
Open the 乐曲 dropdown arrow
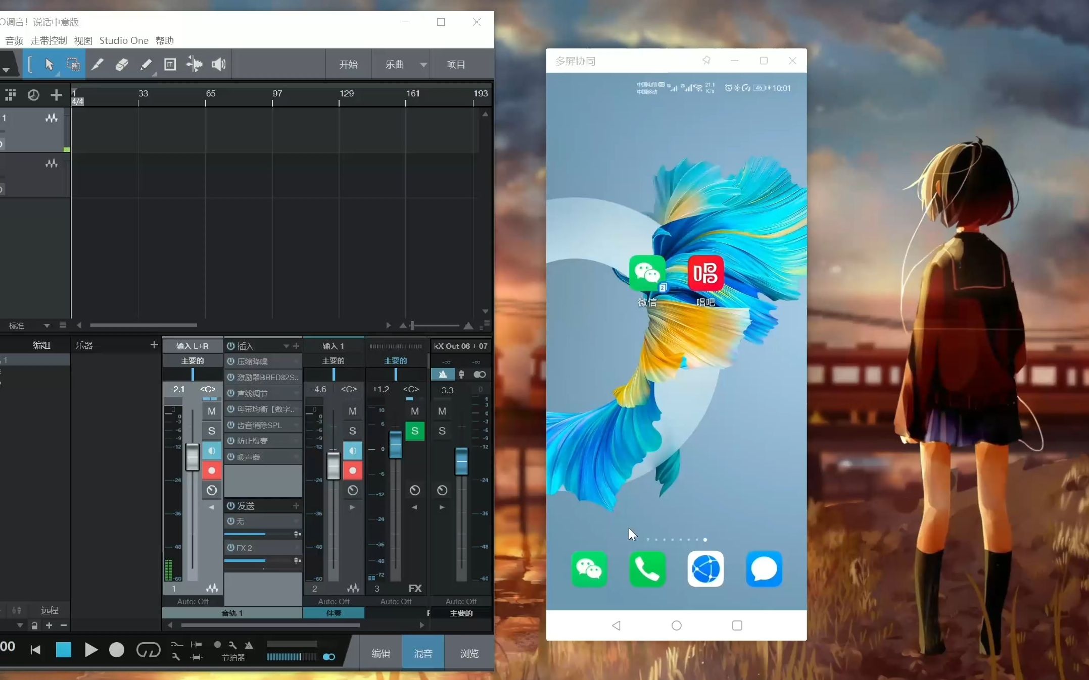423,65
